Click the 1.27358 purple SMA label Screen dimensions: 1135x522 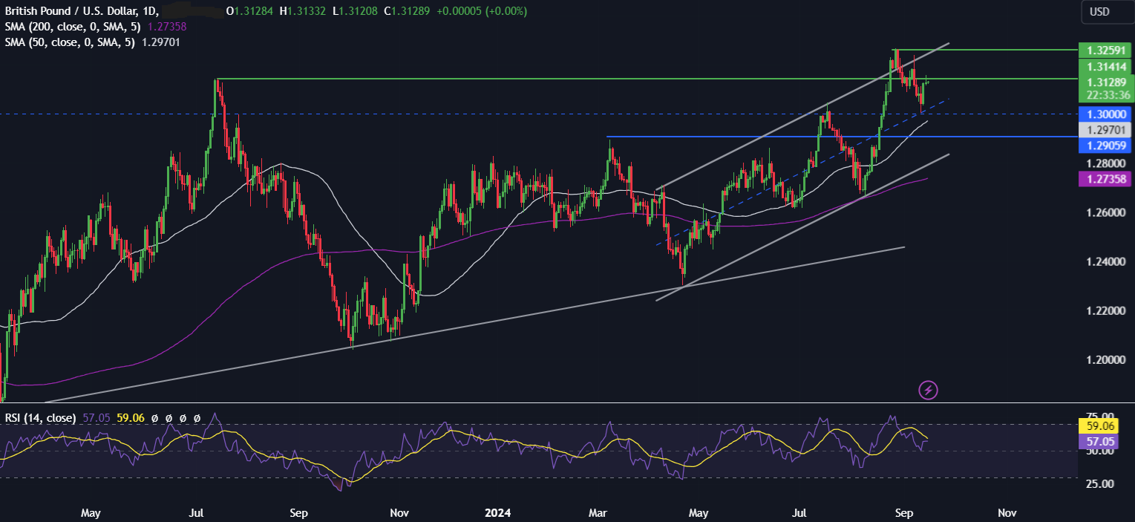coord(1107,179)
